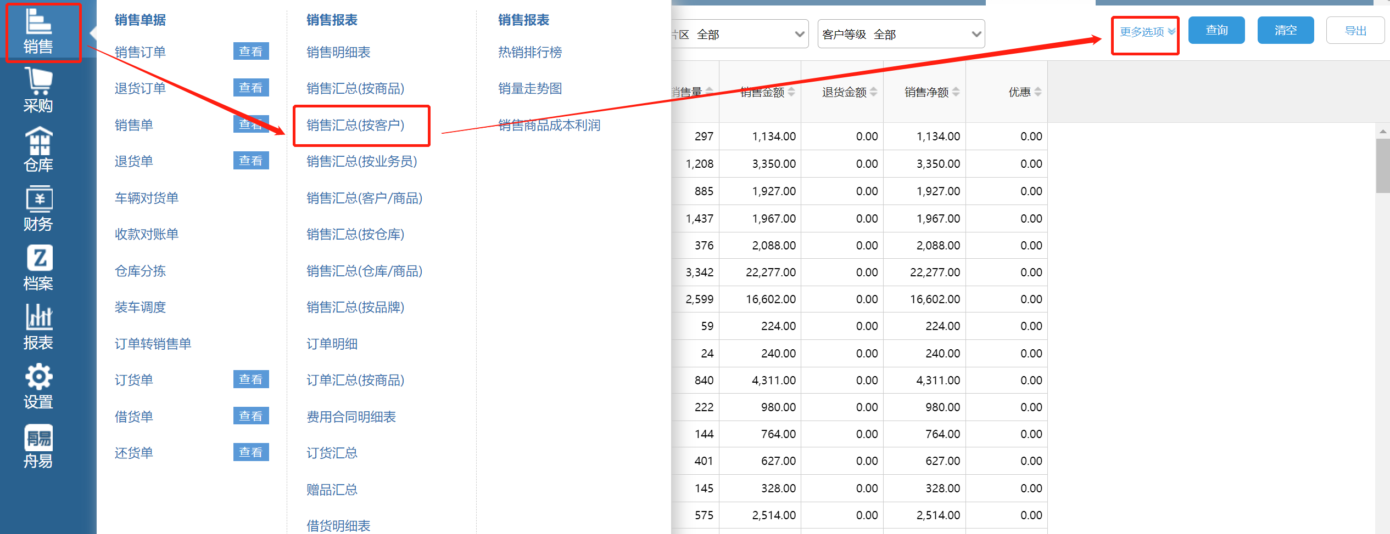
Task: Open 退货订单 menu item
Action: click(140, 88)
